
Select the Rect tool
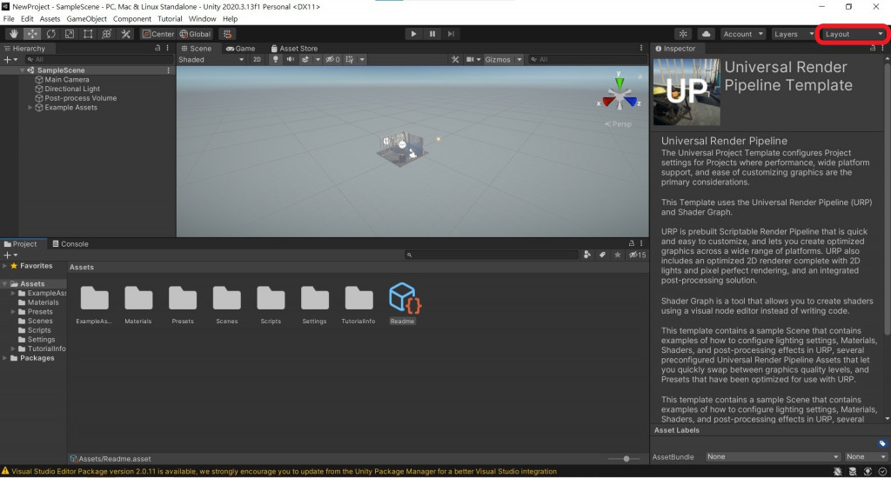pyautogui.click(x=88, y=34)
